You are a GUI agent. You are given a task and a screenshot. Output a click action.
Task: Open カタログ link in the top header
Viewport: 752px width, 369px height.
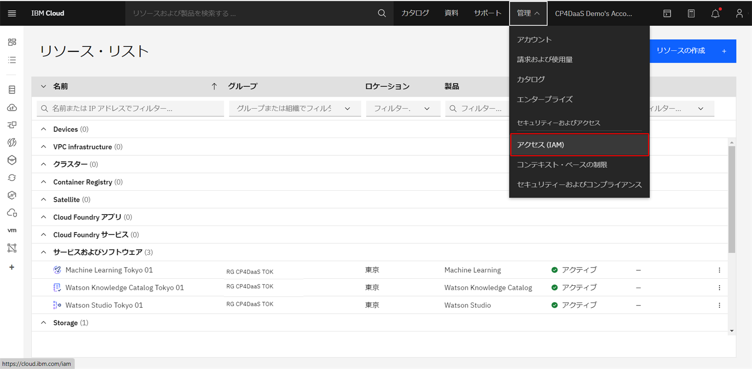[415, 13]
